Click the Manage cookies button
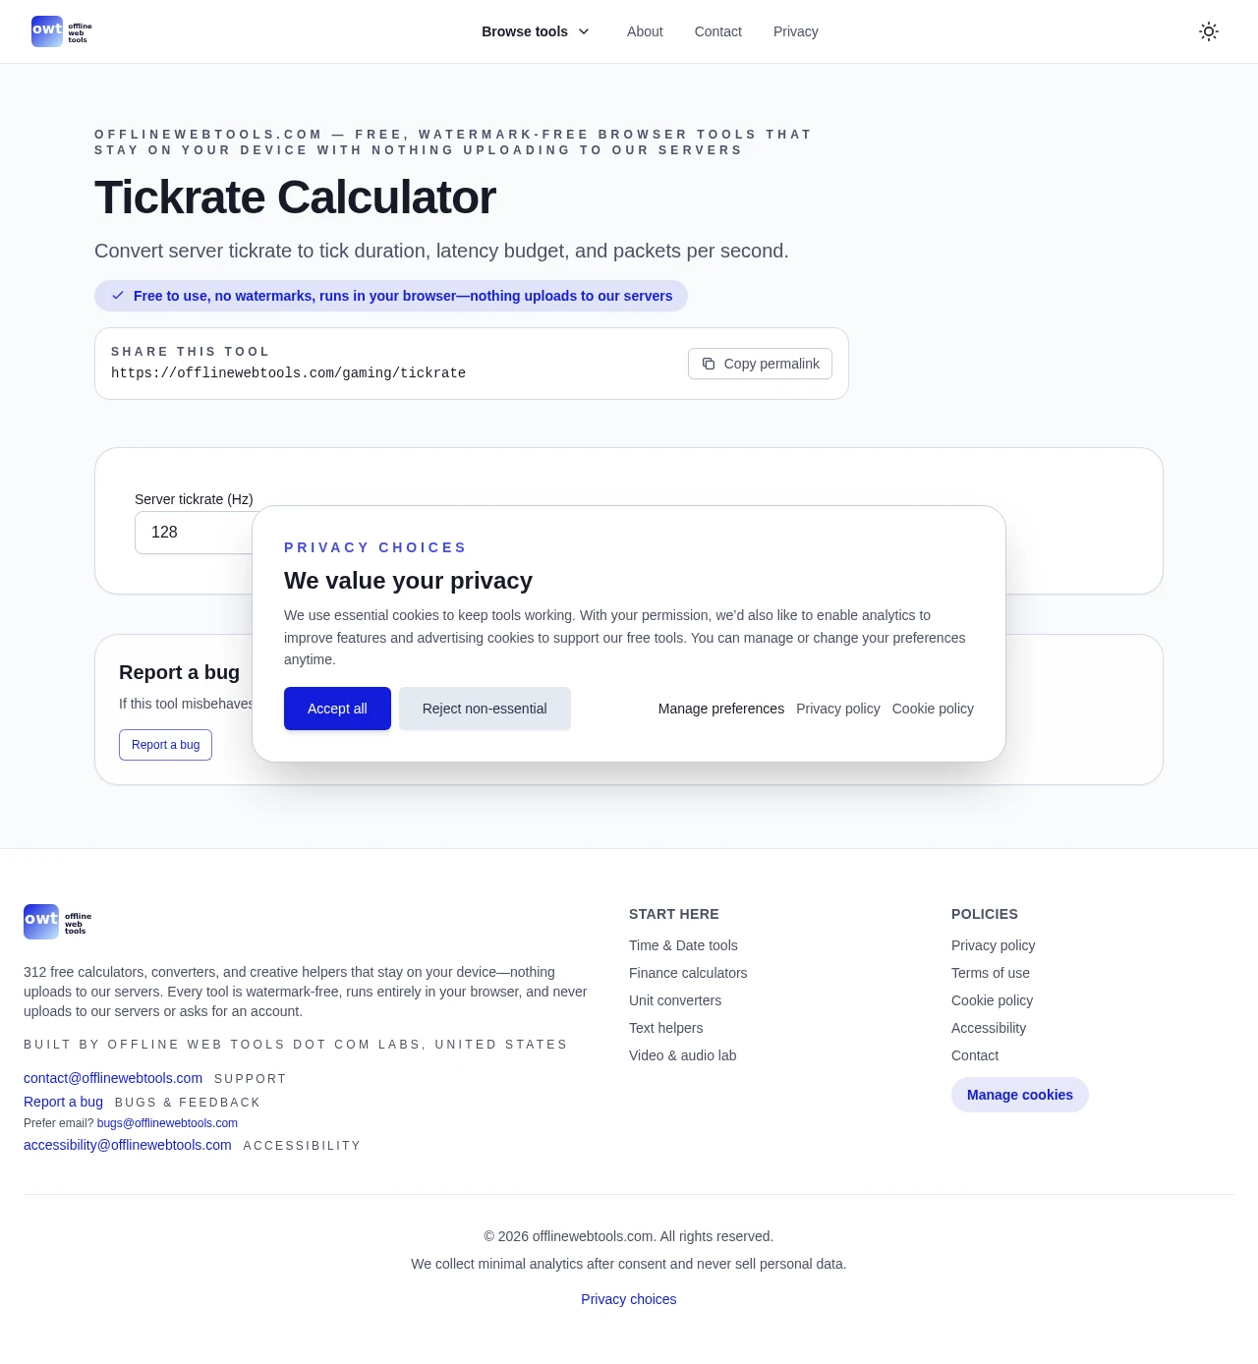 pyautogui.click(x=1019, y=1095)
